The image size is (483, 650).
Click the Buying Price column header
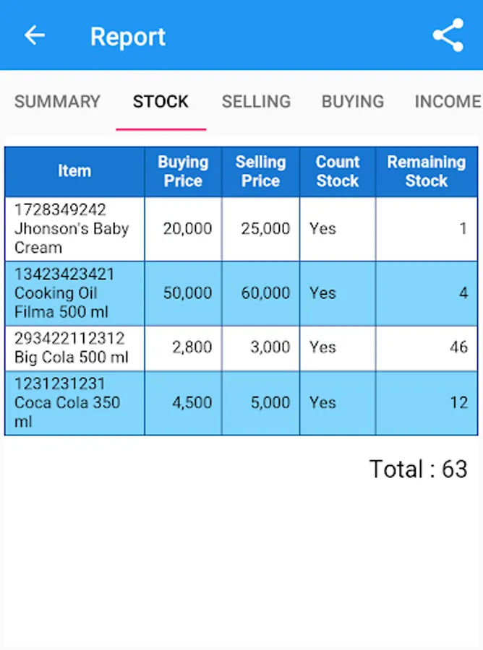[x=183, y=171]
